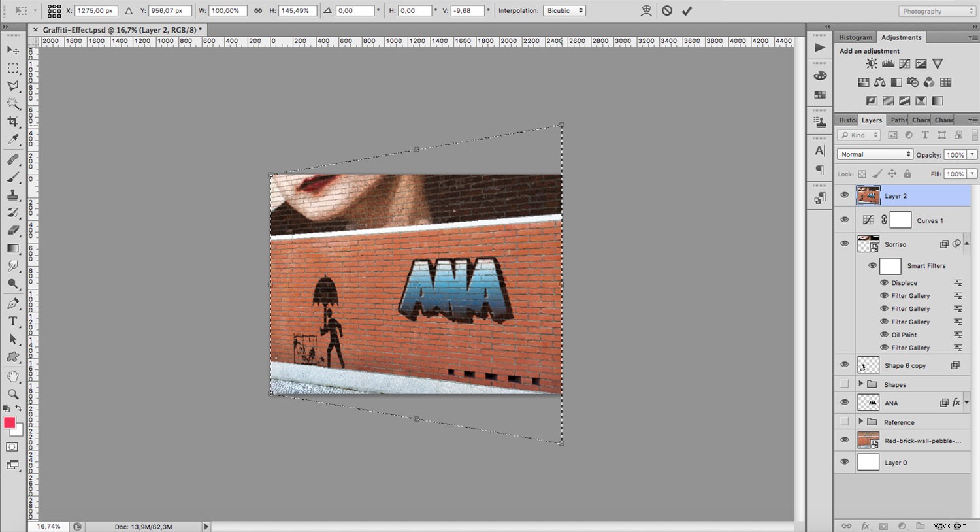
Task: Select the Eyedropper tool
Action: (12, 139)
